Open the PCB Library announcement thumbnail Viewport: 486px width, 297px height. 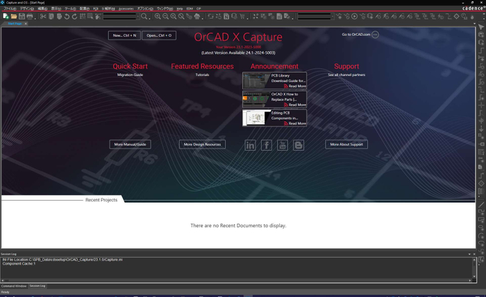click(x=256, y=80)
